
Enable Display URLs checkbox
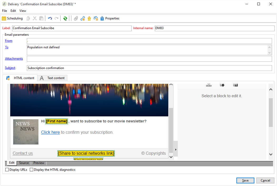[7, 170]
